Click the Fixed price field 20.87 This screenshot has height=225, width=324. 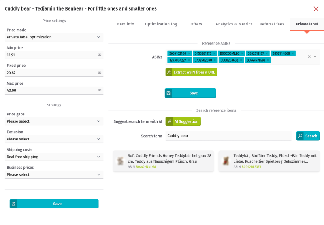(x=54, y=73)
